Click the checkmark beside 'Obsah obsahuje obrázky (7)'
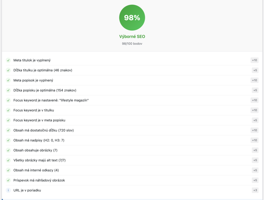The width and height of the screenshot is (264, 200). click(8, 150)
